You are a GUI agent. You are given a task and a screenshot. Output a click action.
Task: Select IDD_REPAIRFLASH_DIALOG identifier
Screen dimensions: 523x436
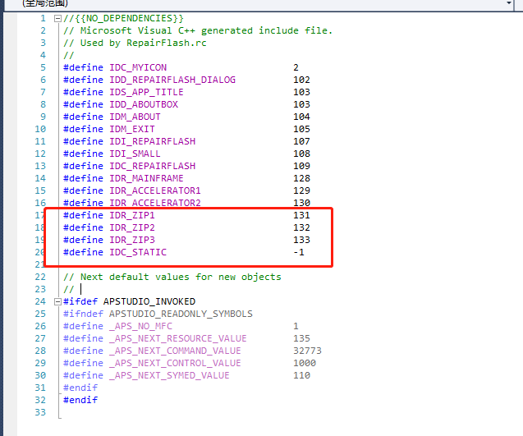[172, 80]
